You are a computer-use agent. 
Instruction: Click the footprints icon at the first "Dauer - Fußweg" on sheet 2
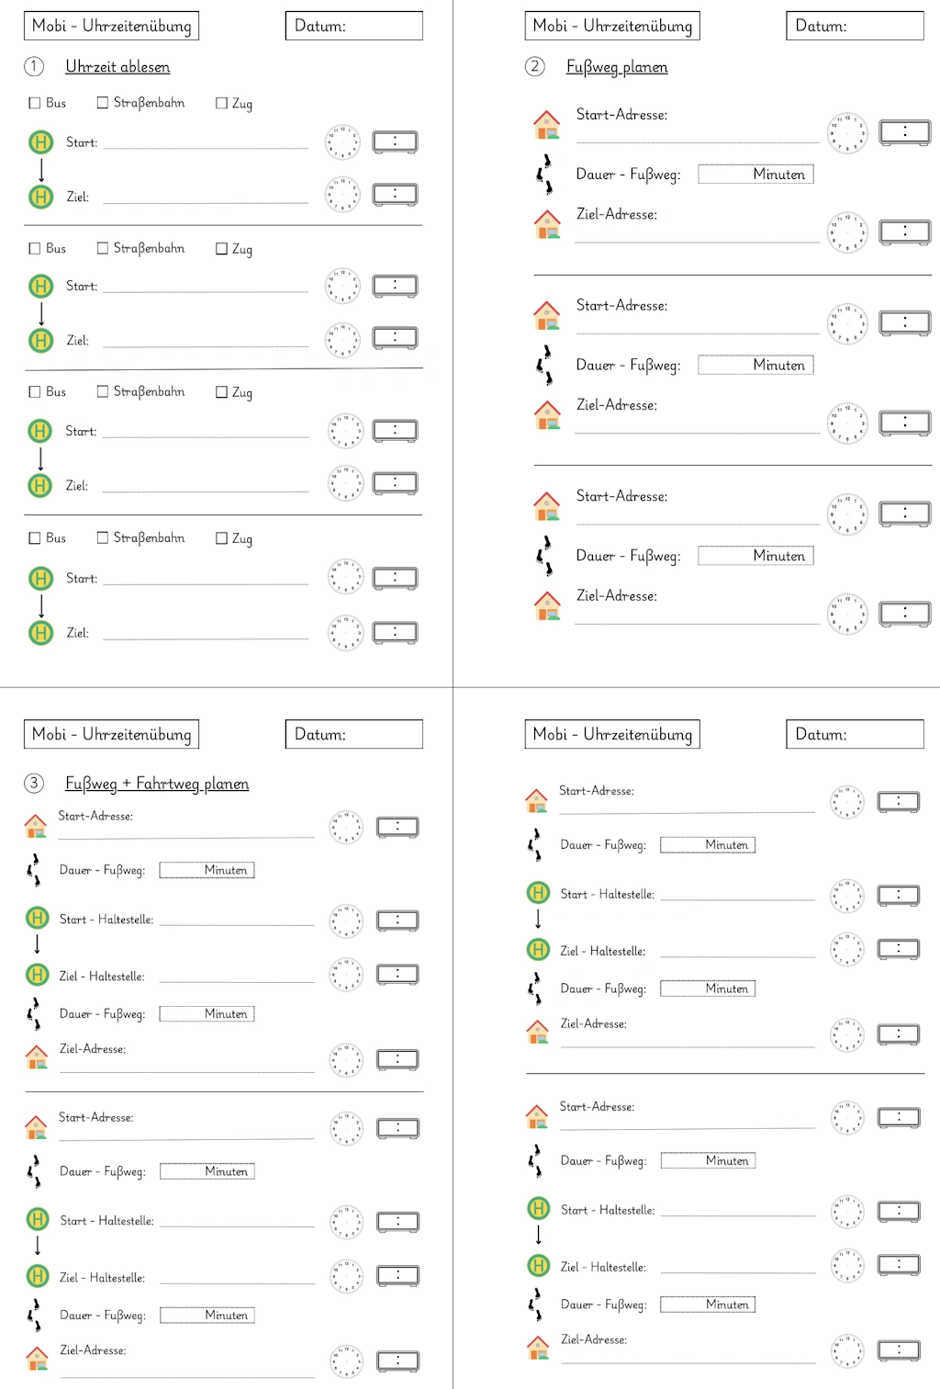[545, 174]
